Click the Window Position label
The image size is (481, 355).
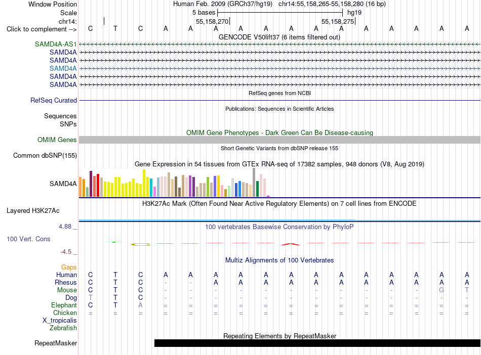[x=53, y=4]
